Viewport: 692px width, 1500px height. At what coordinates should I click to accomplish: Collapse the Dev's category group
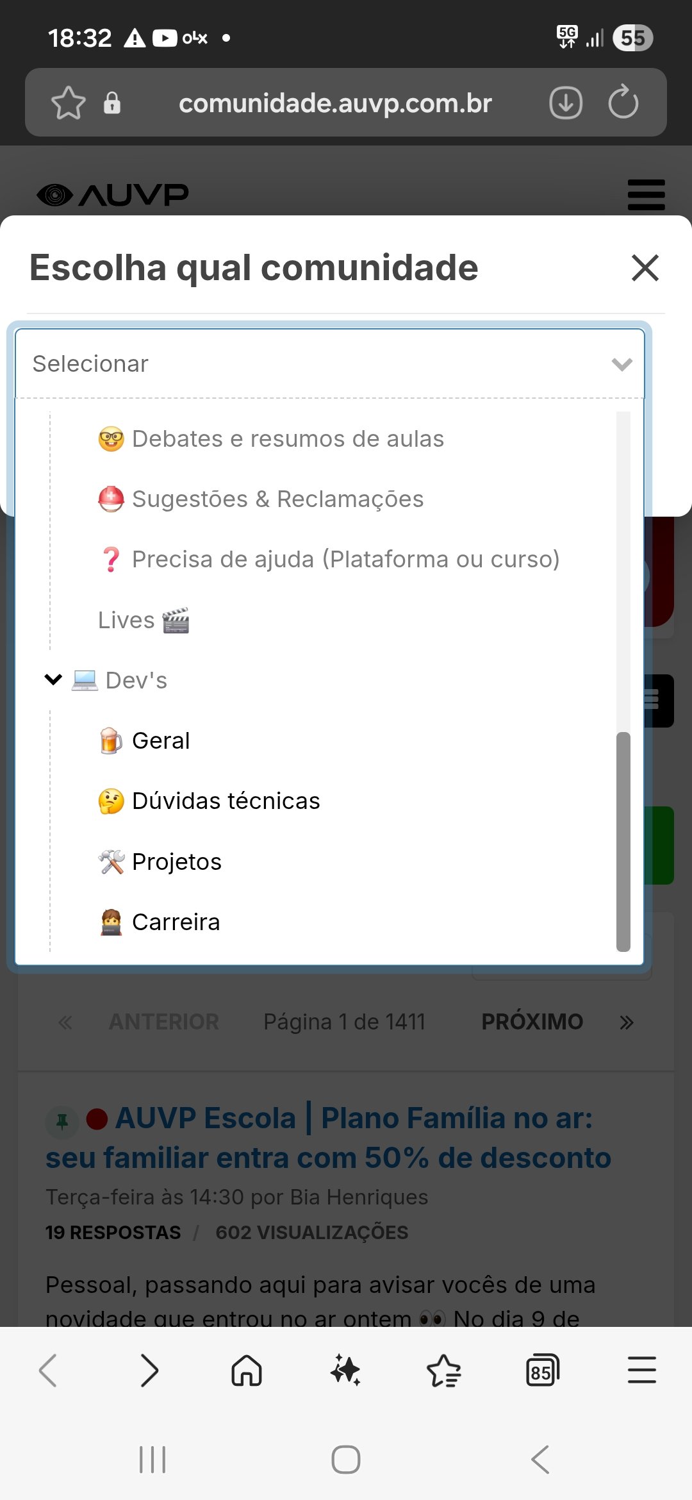[54, 679]
